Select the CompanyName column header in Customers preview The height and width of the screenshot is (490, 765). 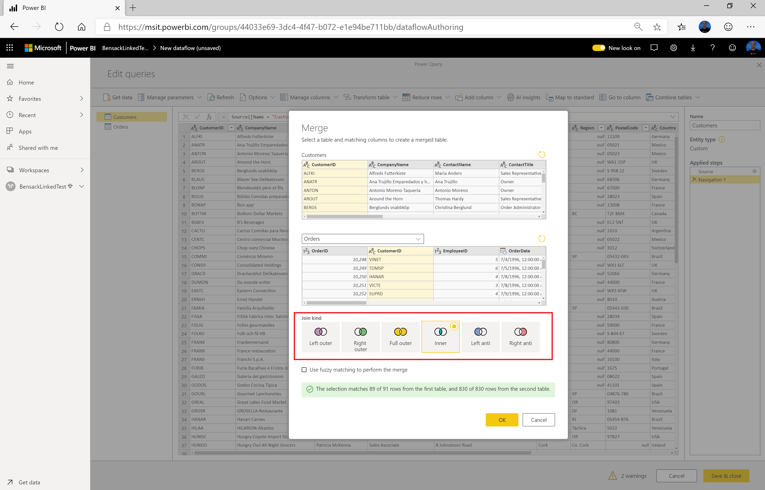tap(400, 165)
